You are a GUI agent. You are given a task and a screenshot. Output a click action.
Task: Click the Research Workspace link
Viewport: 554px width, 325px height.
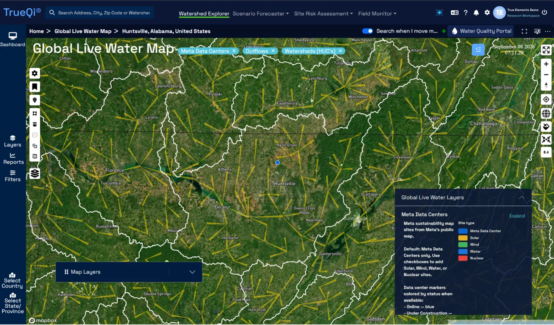point(523,16)
